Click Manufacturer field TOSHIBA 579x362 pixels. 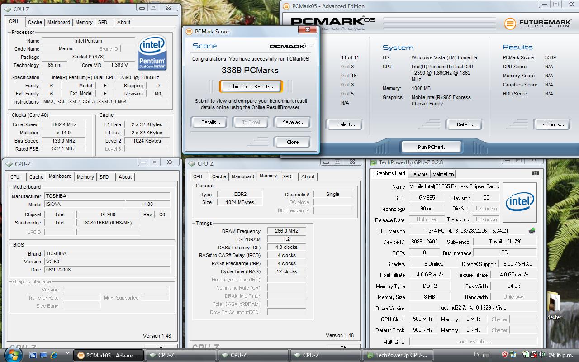(x=107, y=196)
